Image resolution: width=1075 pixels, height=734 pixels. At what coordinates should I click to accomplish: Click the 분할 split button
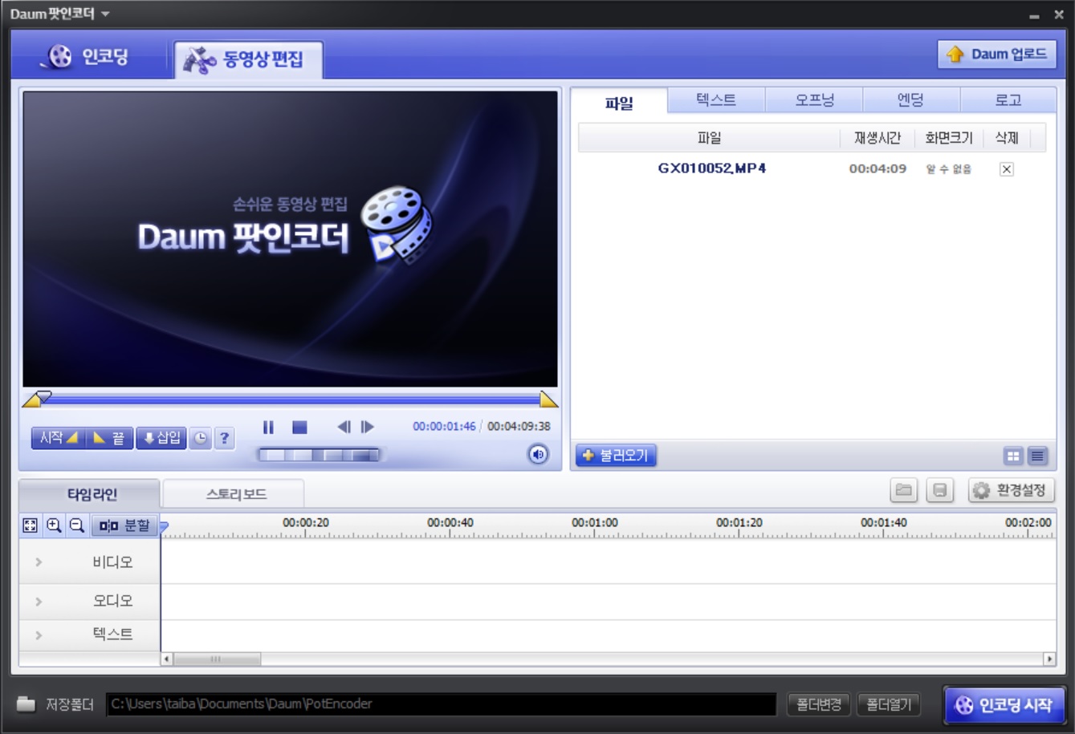pyautogui.click(x=124, y=525)
